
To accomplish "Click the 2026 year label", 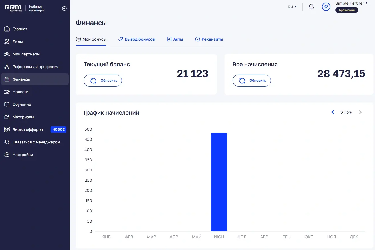I will pos(346,112).
